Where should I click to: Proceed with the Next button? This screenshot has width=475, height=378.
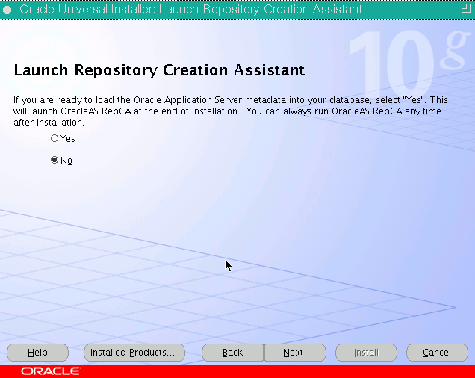295,353
